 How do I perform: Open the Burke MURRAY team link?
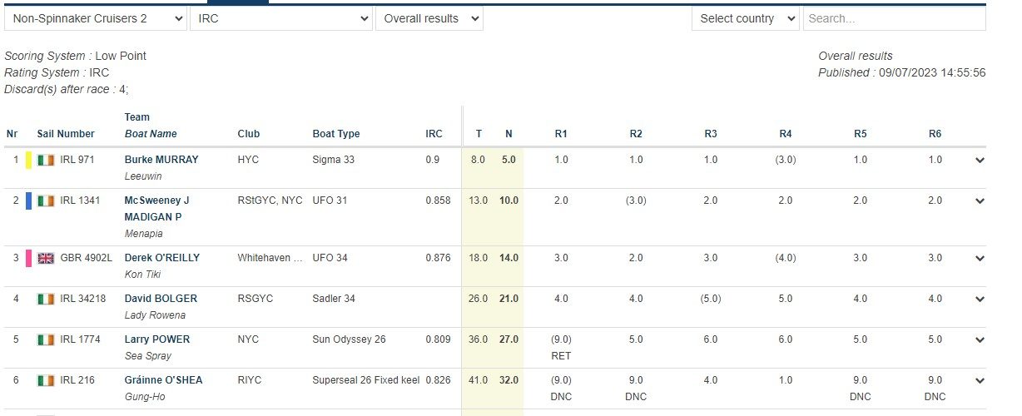[161, 160]
